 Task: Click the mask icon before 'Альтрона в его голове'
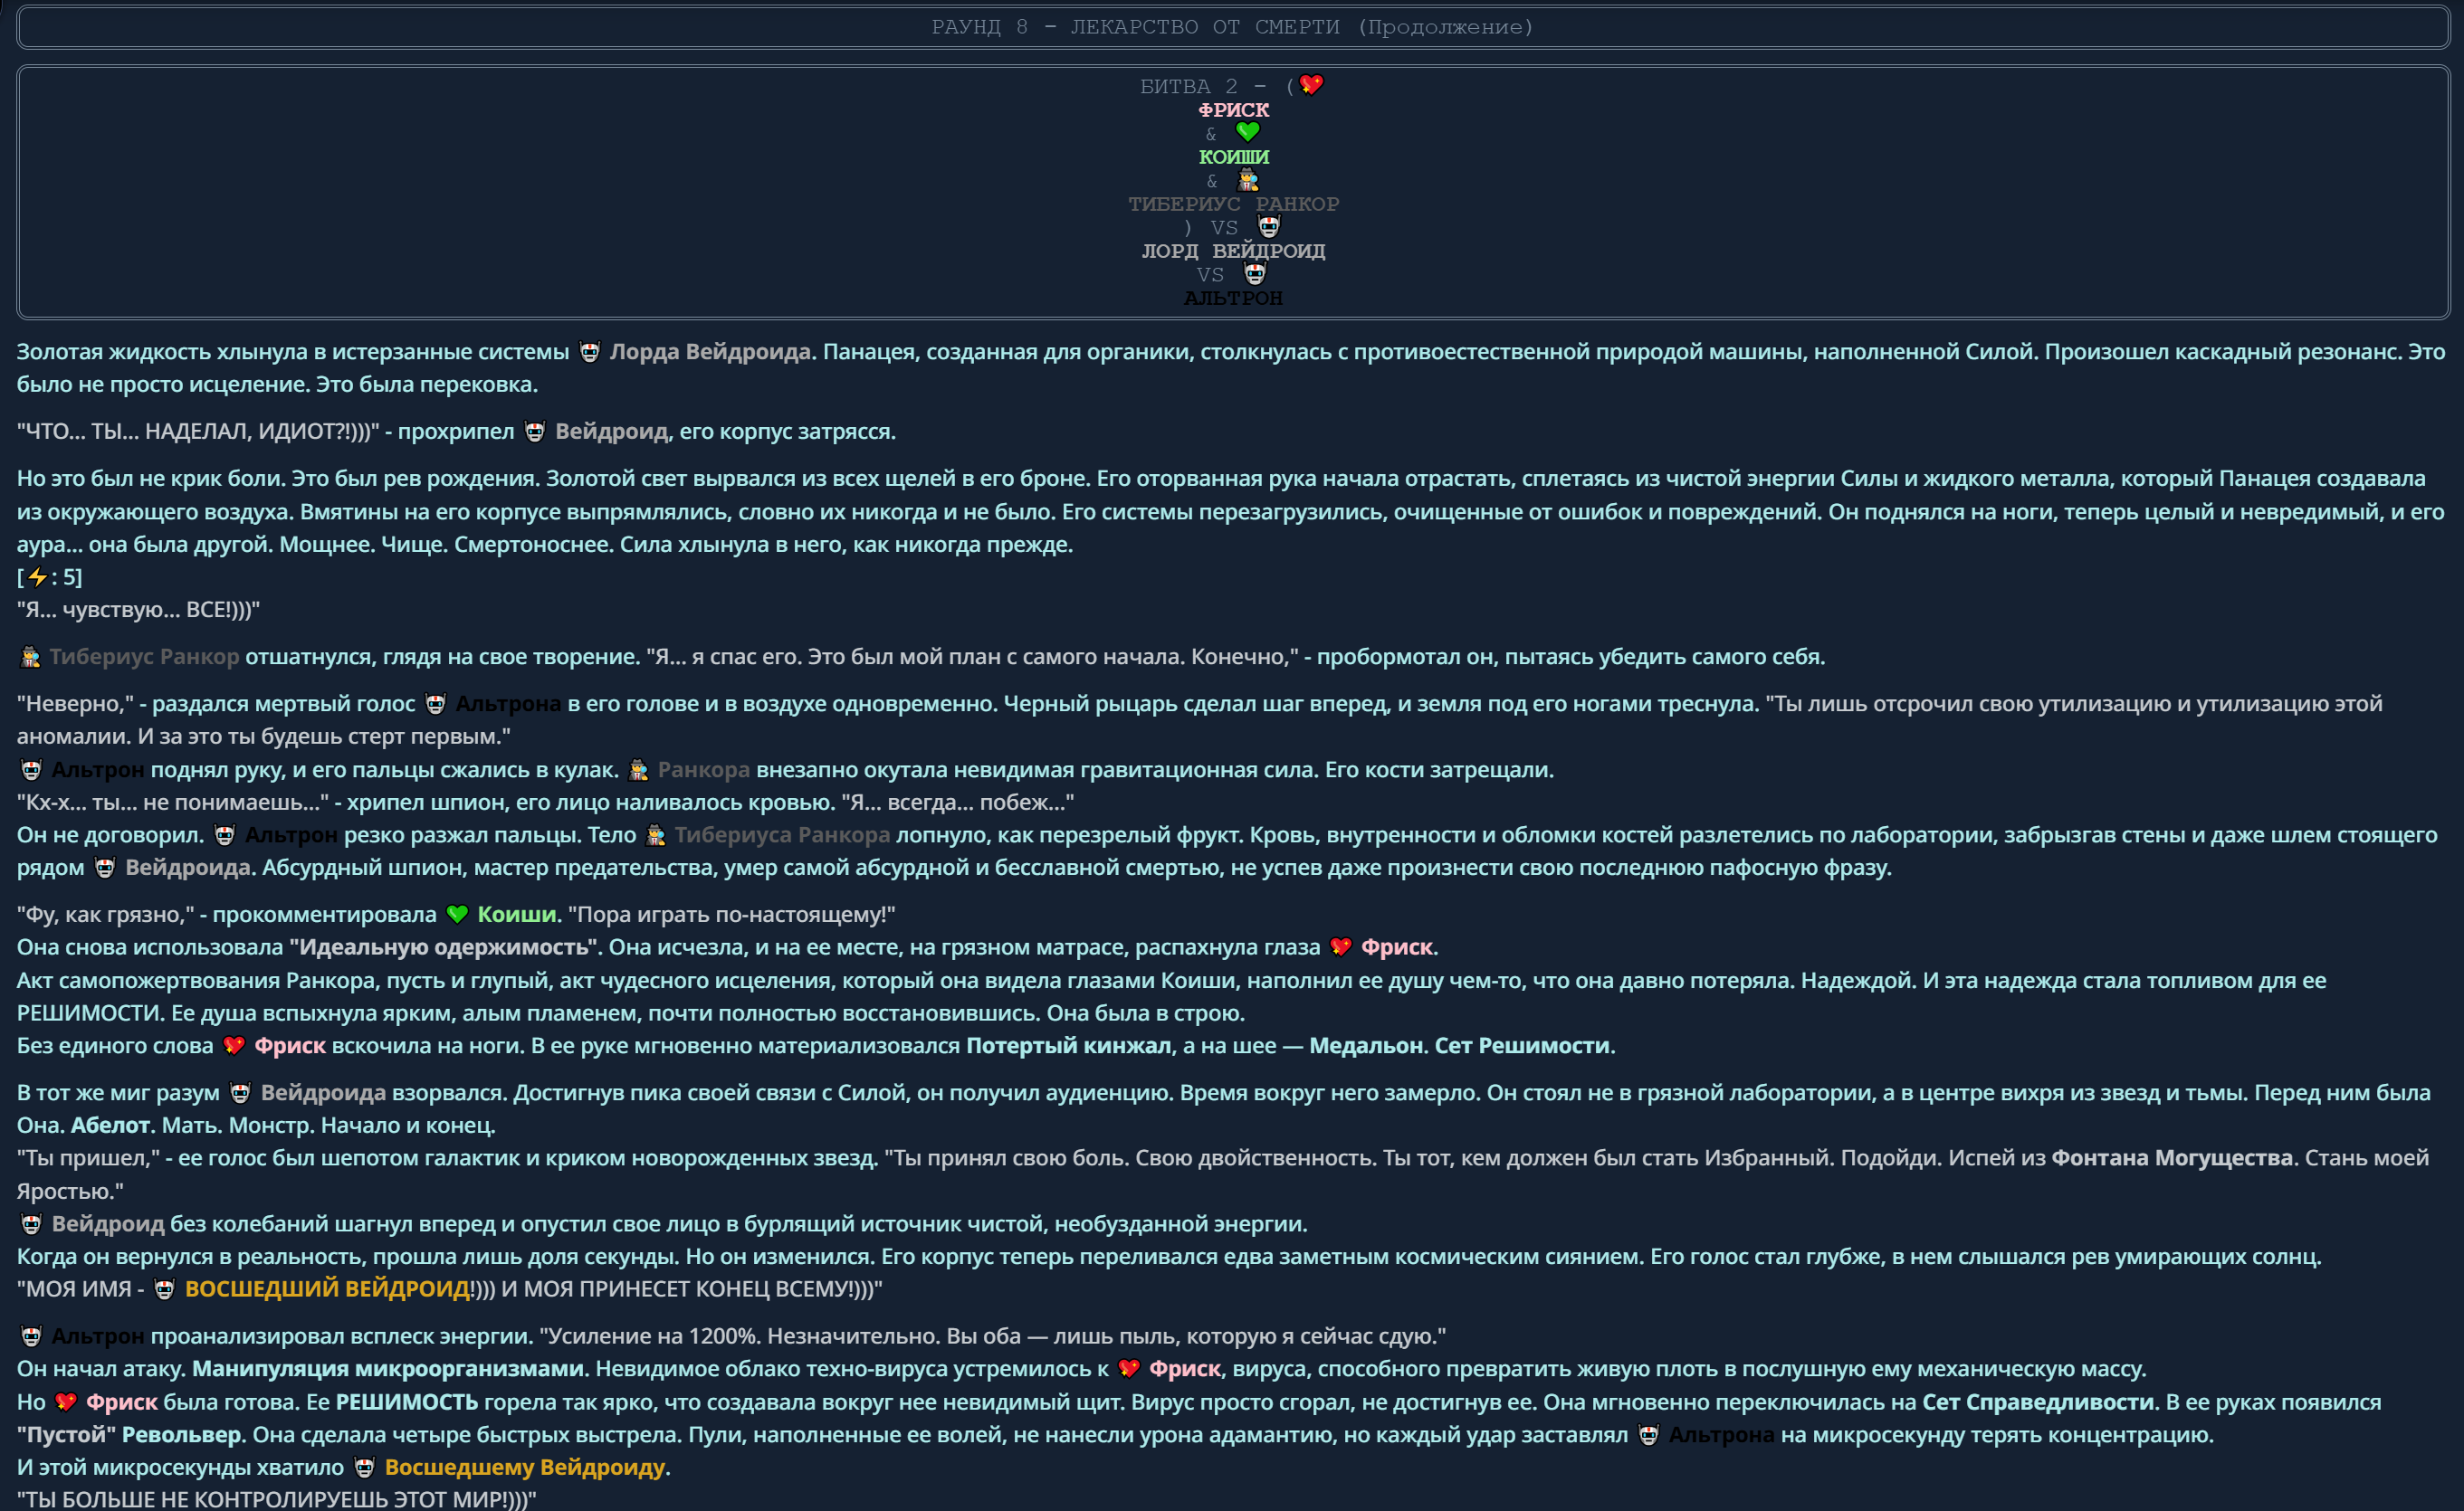click(436, 705)
